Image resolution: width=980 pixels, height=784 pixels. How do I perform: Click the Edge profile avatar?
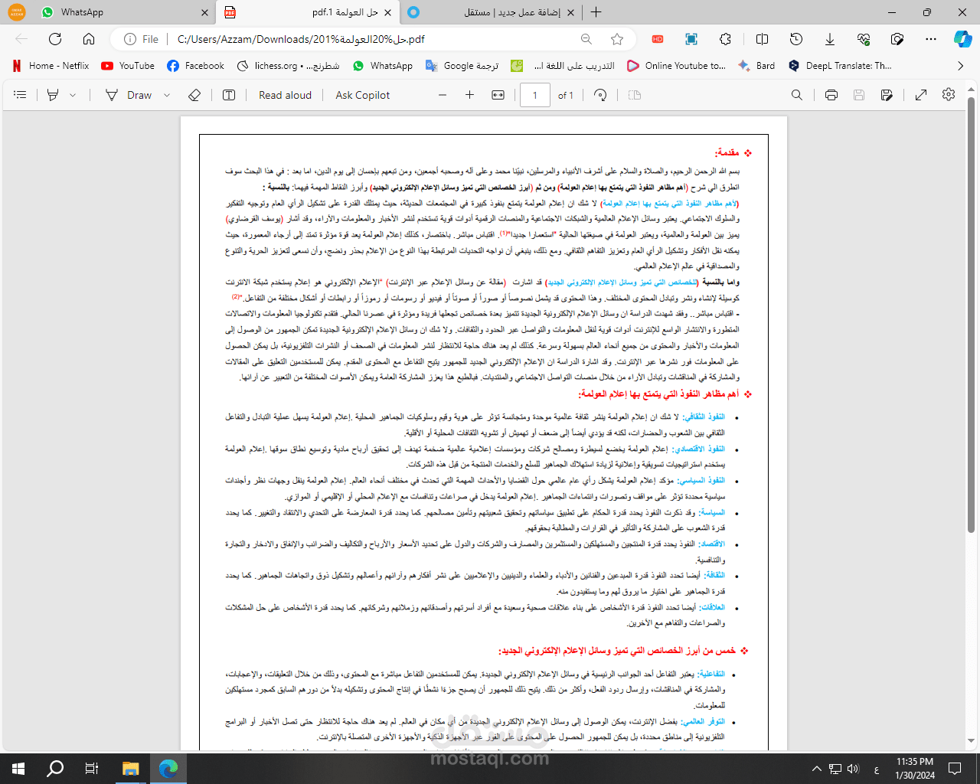coord(17,12)
